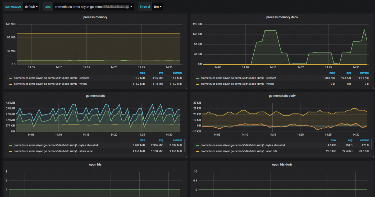
Task: Click yellow color swatch of process memory virtual series
Action: (x=11, y=84)
